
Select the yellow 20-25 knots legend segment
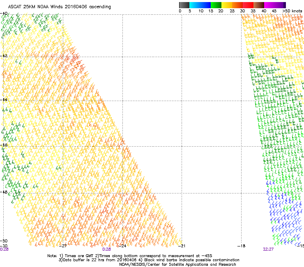pos(227,5)
